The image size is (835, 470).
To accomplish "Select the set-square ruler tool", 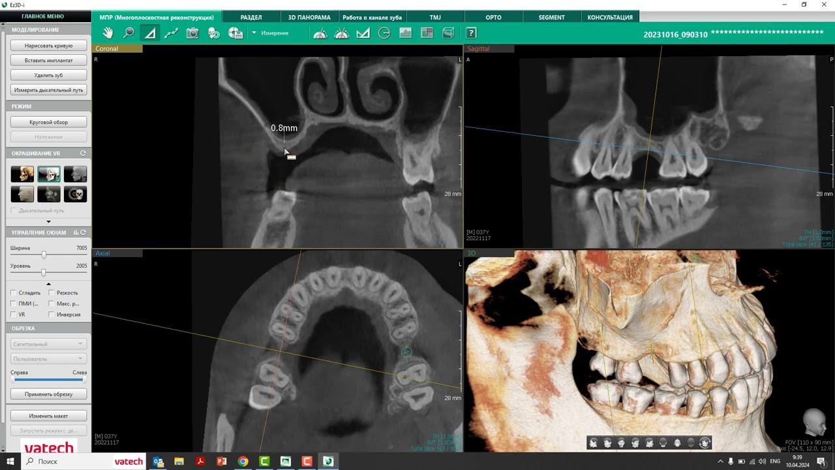I will [363, 33].
